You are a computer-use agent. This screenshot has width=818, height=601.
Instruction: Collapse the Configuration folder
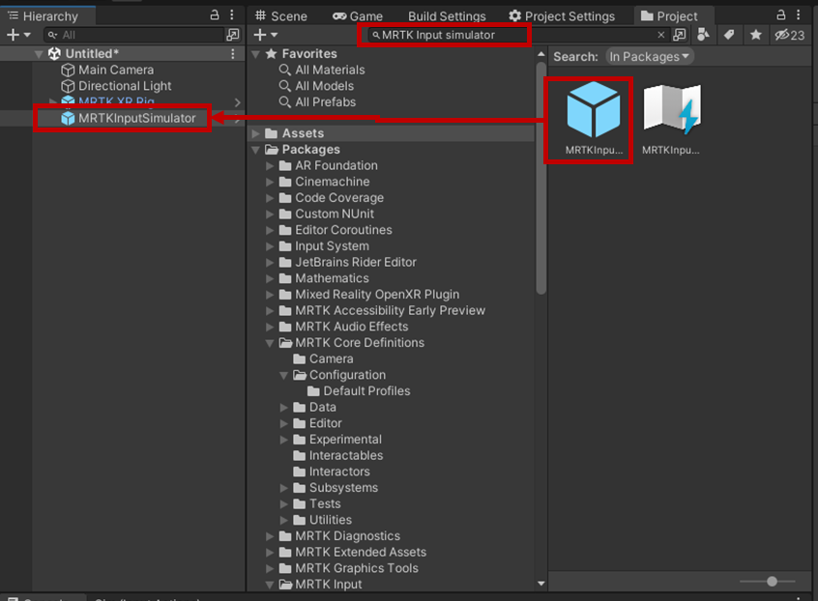click(x=284, y=375)
